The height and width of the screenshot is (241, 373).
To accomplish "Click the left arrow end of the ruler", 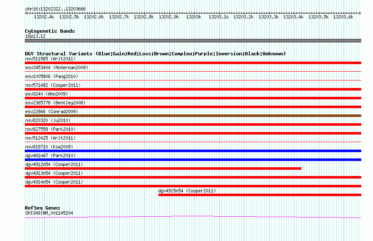I will pyautogui.click(x=26, y=13).
